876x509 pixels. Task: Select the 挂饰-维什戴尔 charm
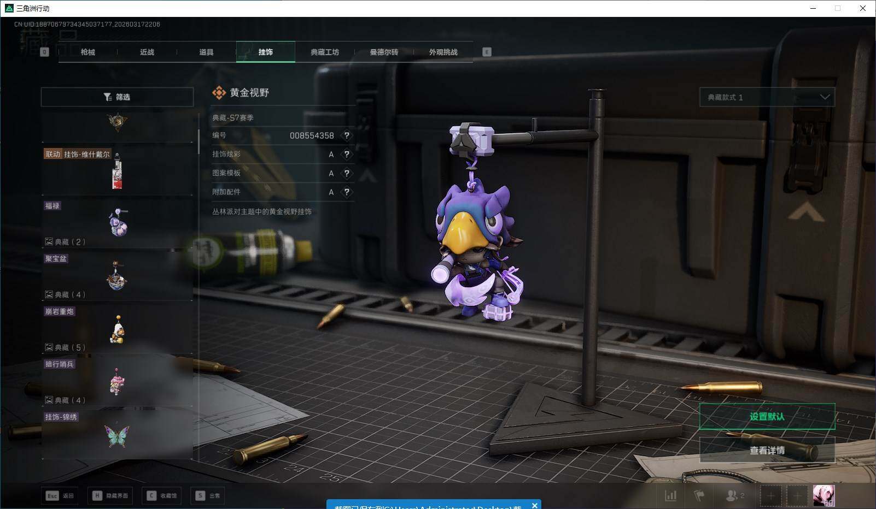pyautogui.click(x=117, y=170)
